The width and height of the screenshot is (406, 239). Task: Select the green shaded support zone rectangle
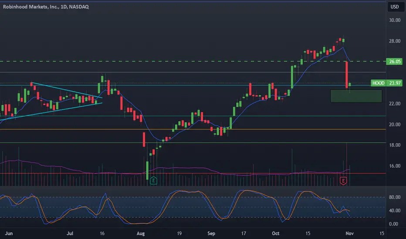point(356,96)
